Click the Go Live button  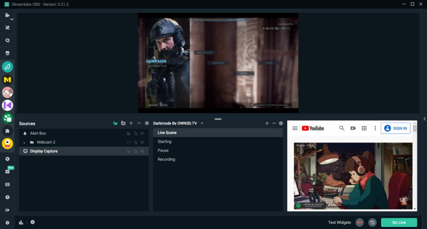pyautogui.click(x=399, y=223)
